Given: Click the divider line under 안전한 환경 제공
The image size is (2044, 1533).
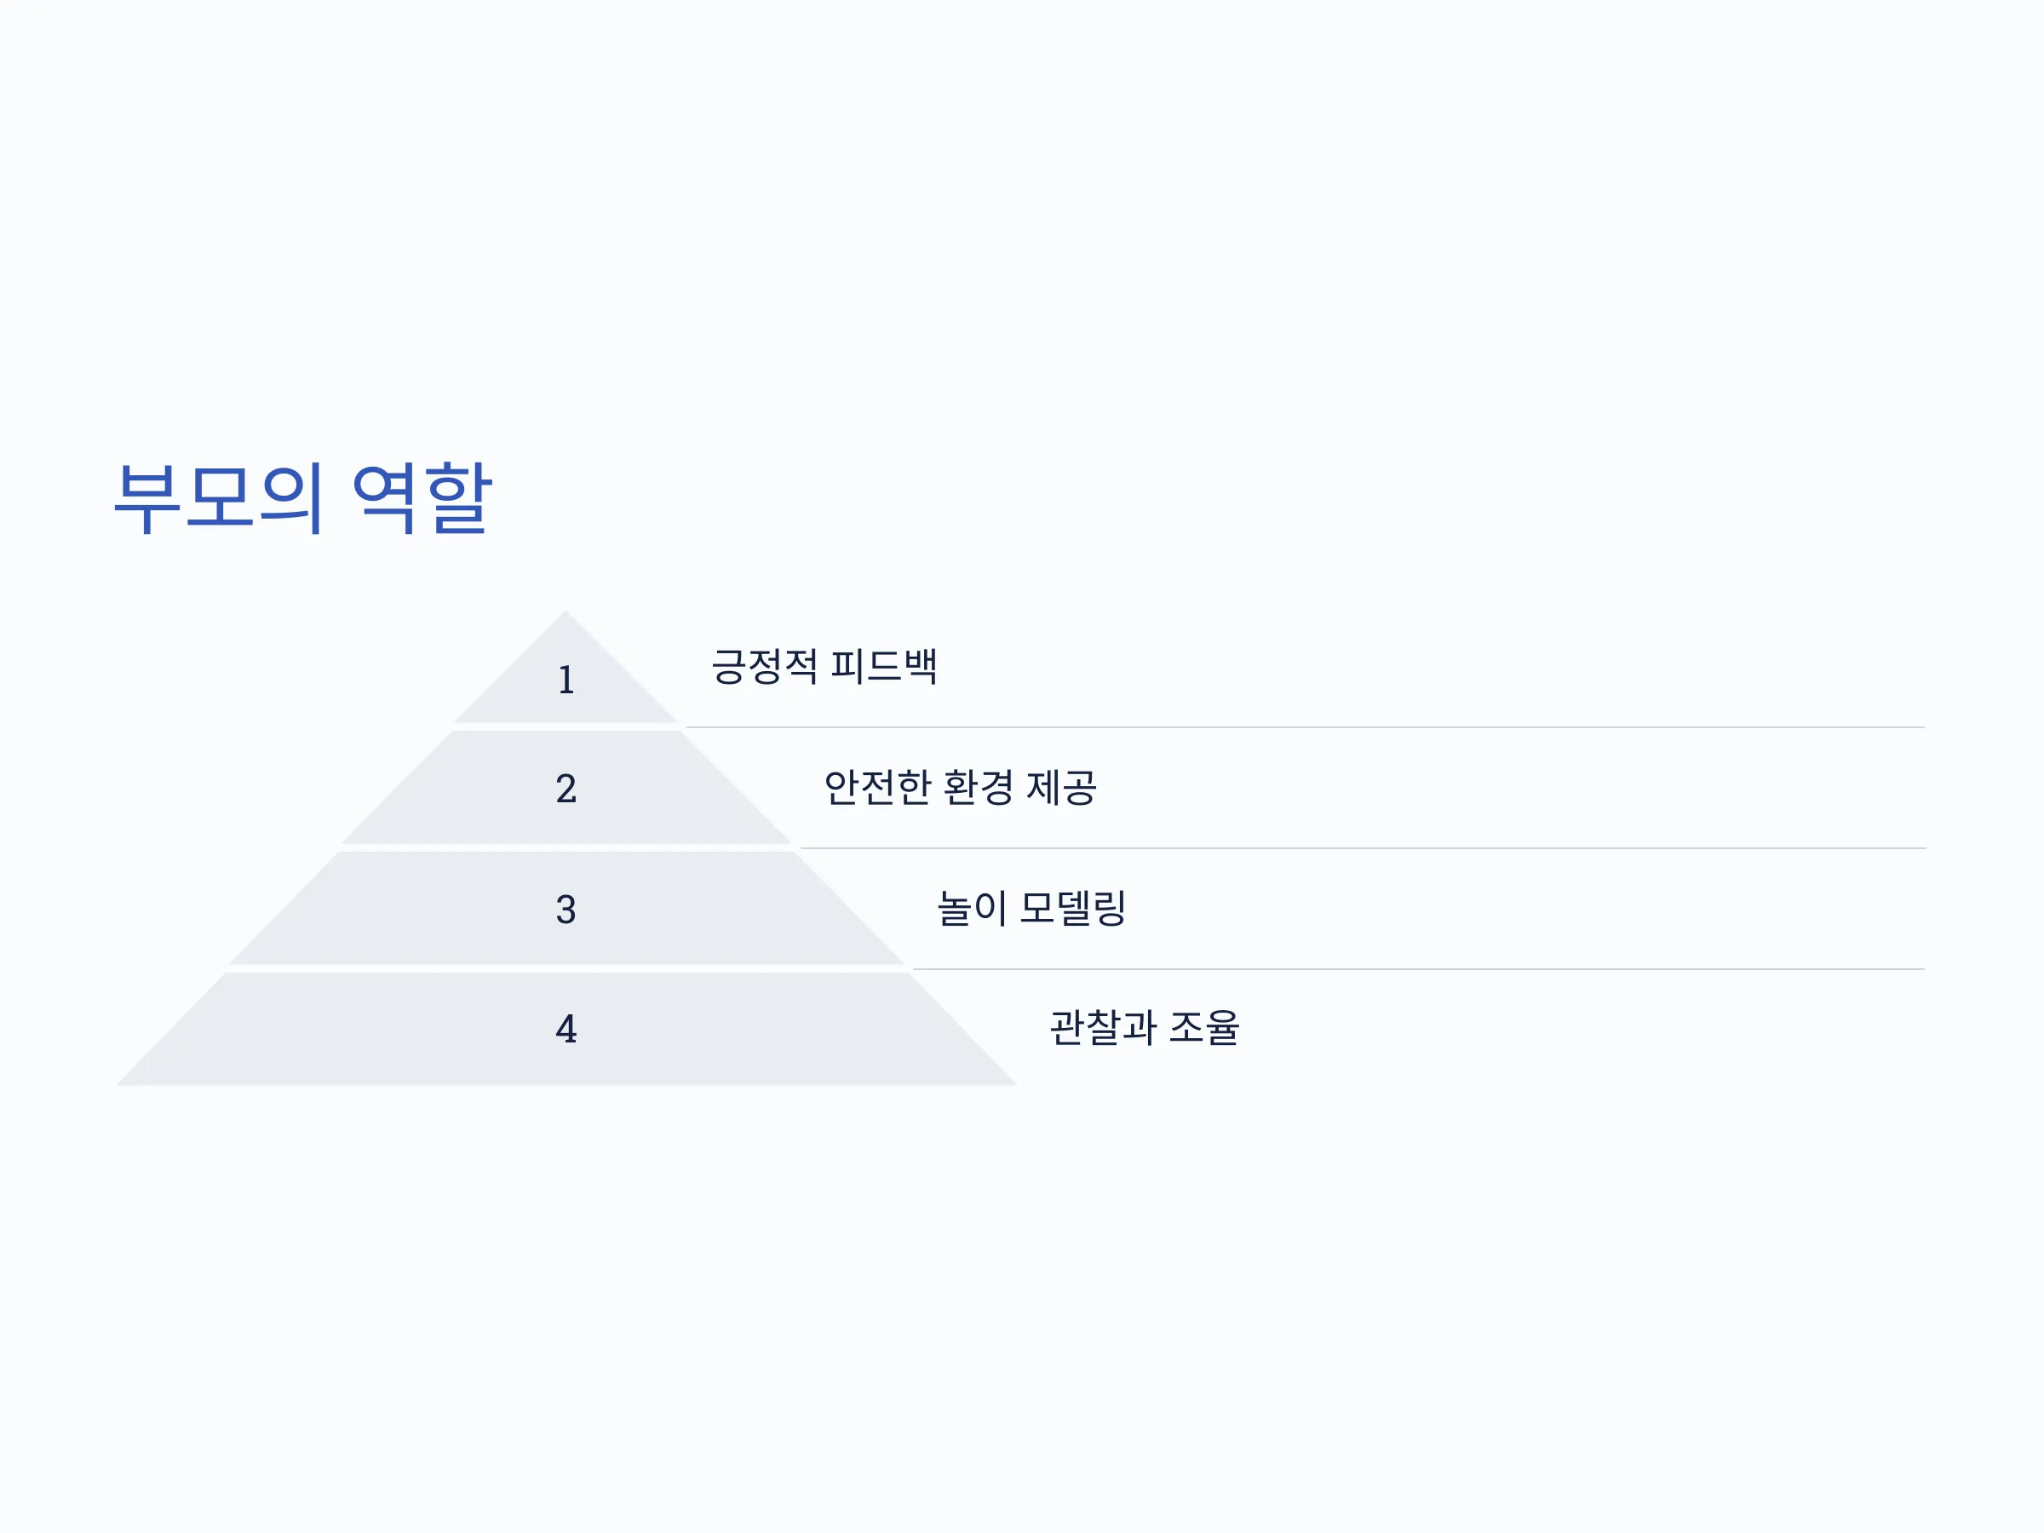Looking at the screenshot, I should point(1362,848).
